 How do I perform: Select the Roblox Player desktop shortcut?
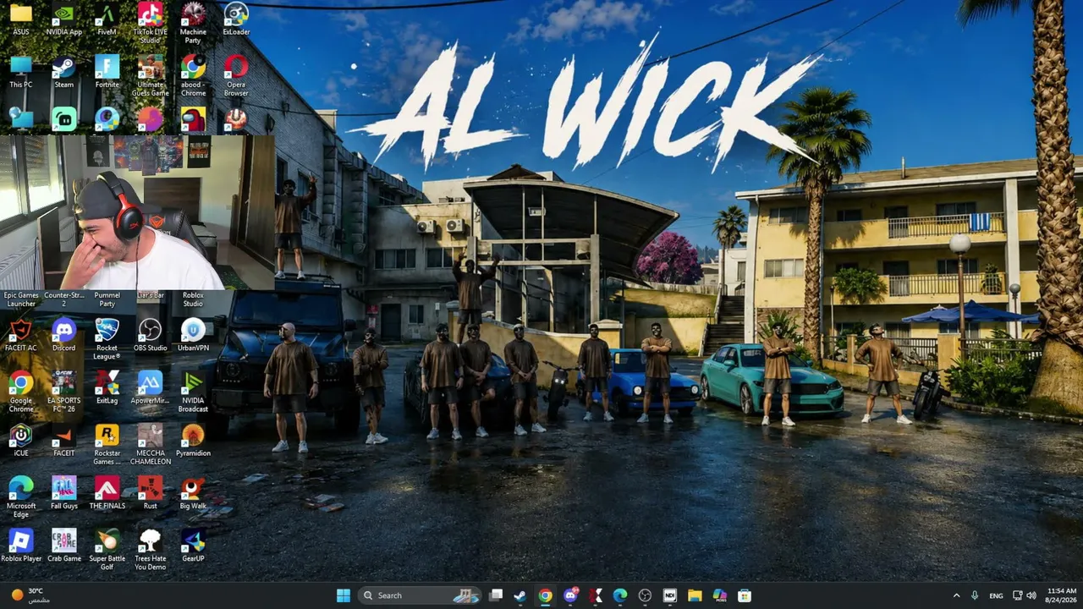21,546
